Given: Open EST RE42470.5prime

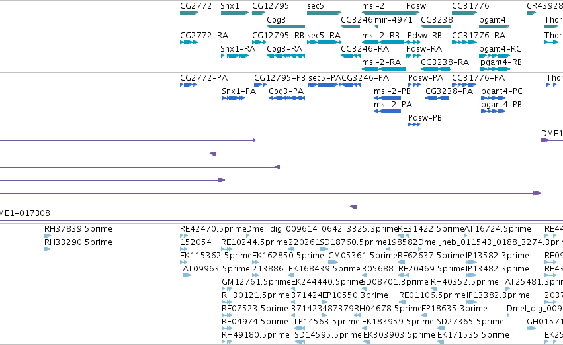Looking at the screenshot, I should coord(183,236).
